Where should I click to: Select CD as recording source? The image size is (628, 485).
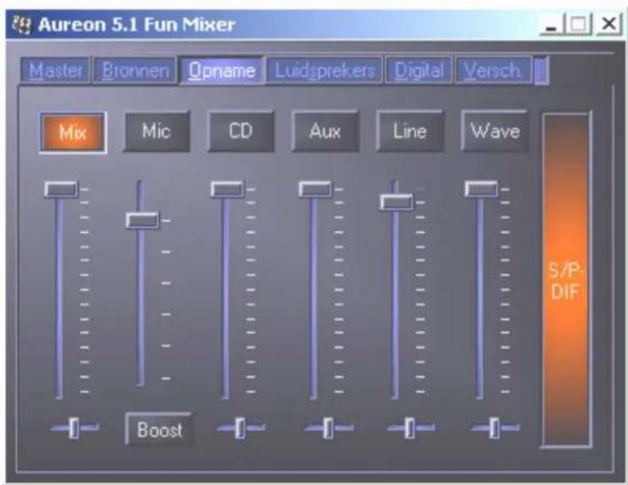click(240, 131)
